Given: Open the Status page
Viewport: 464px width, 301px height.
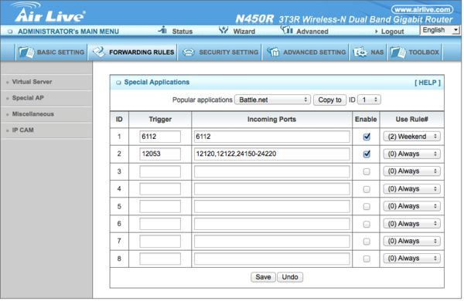Looking at the screenshot, I should click(x=183, y=32).
